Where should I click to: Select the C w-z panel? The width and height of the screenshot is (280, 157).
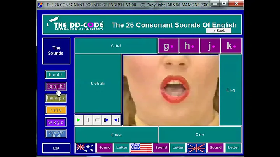116,135
